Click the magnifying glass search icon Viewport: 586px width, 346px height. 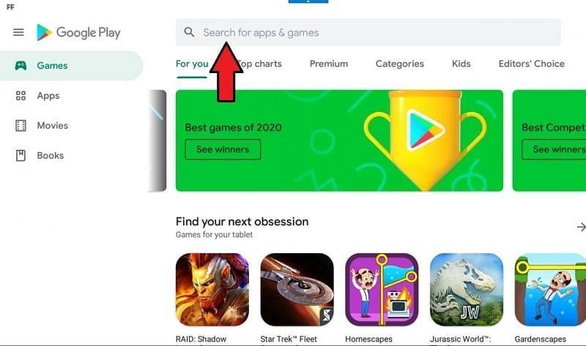(x=190, y=32)
